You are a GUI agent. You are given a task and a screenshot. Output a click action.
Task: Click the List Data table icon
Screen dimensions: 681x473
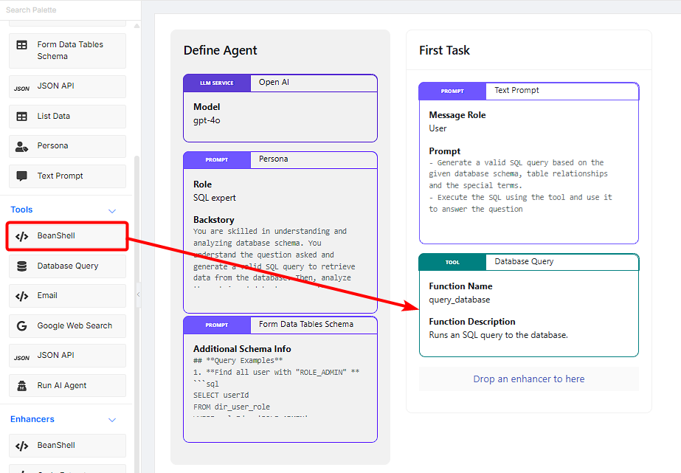pyautogui.click(x=21, y=117)
